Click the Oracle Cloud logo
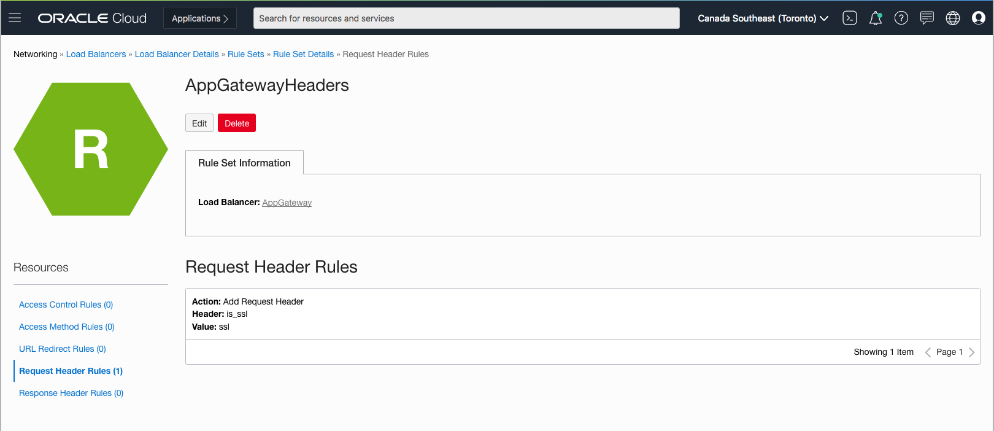Image resolution: width=994 pixels, height=431 pixels. (x=92, y=18)
